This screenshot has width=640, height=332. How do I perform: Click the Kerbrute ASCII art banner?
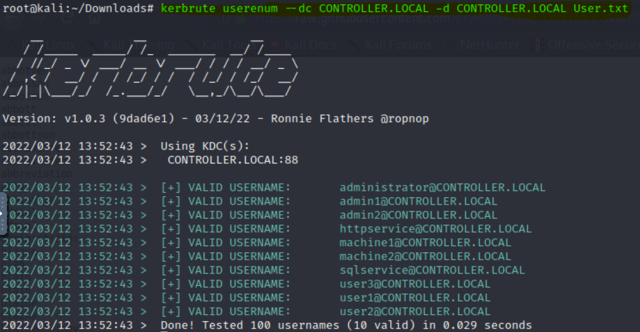pyautogui.click(x=150, y=68)
